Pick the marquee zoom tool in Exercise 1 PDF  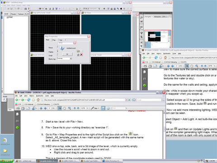pos(70,108)
